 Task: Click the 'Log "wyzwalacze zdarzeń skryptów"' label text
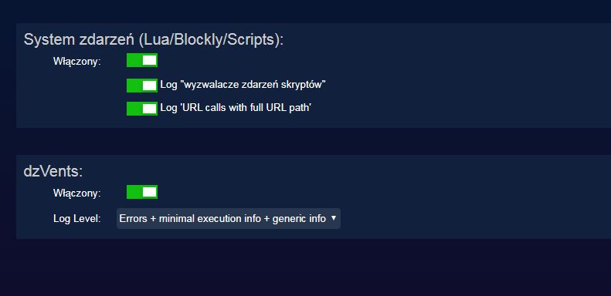[243, 85]
